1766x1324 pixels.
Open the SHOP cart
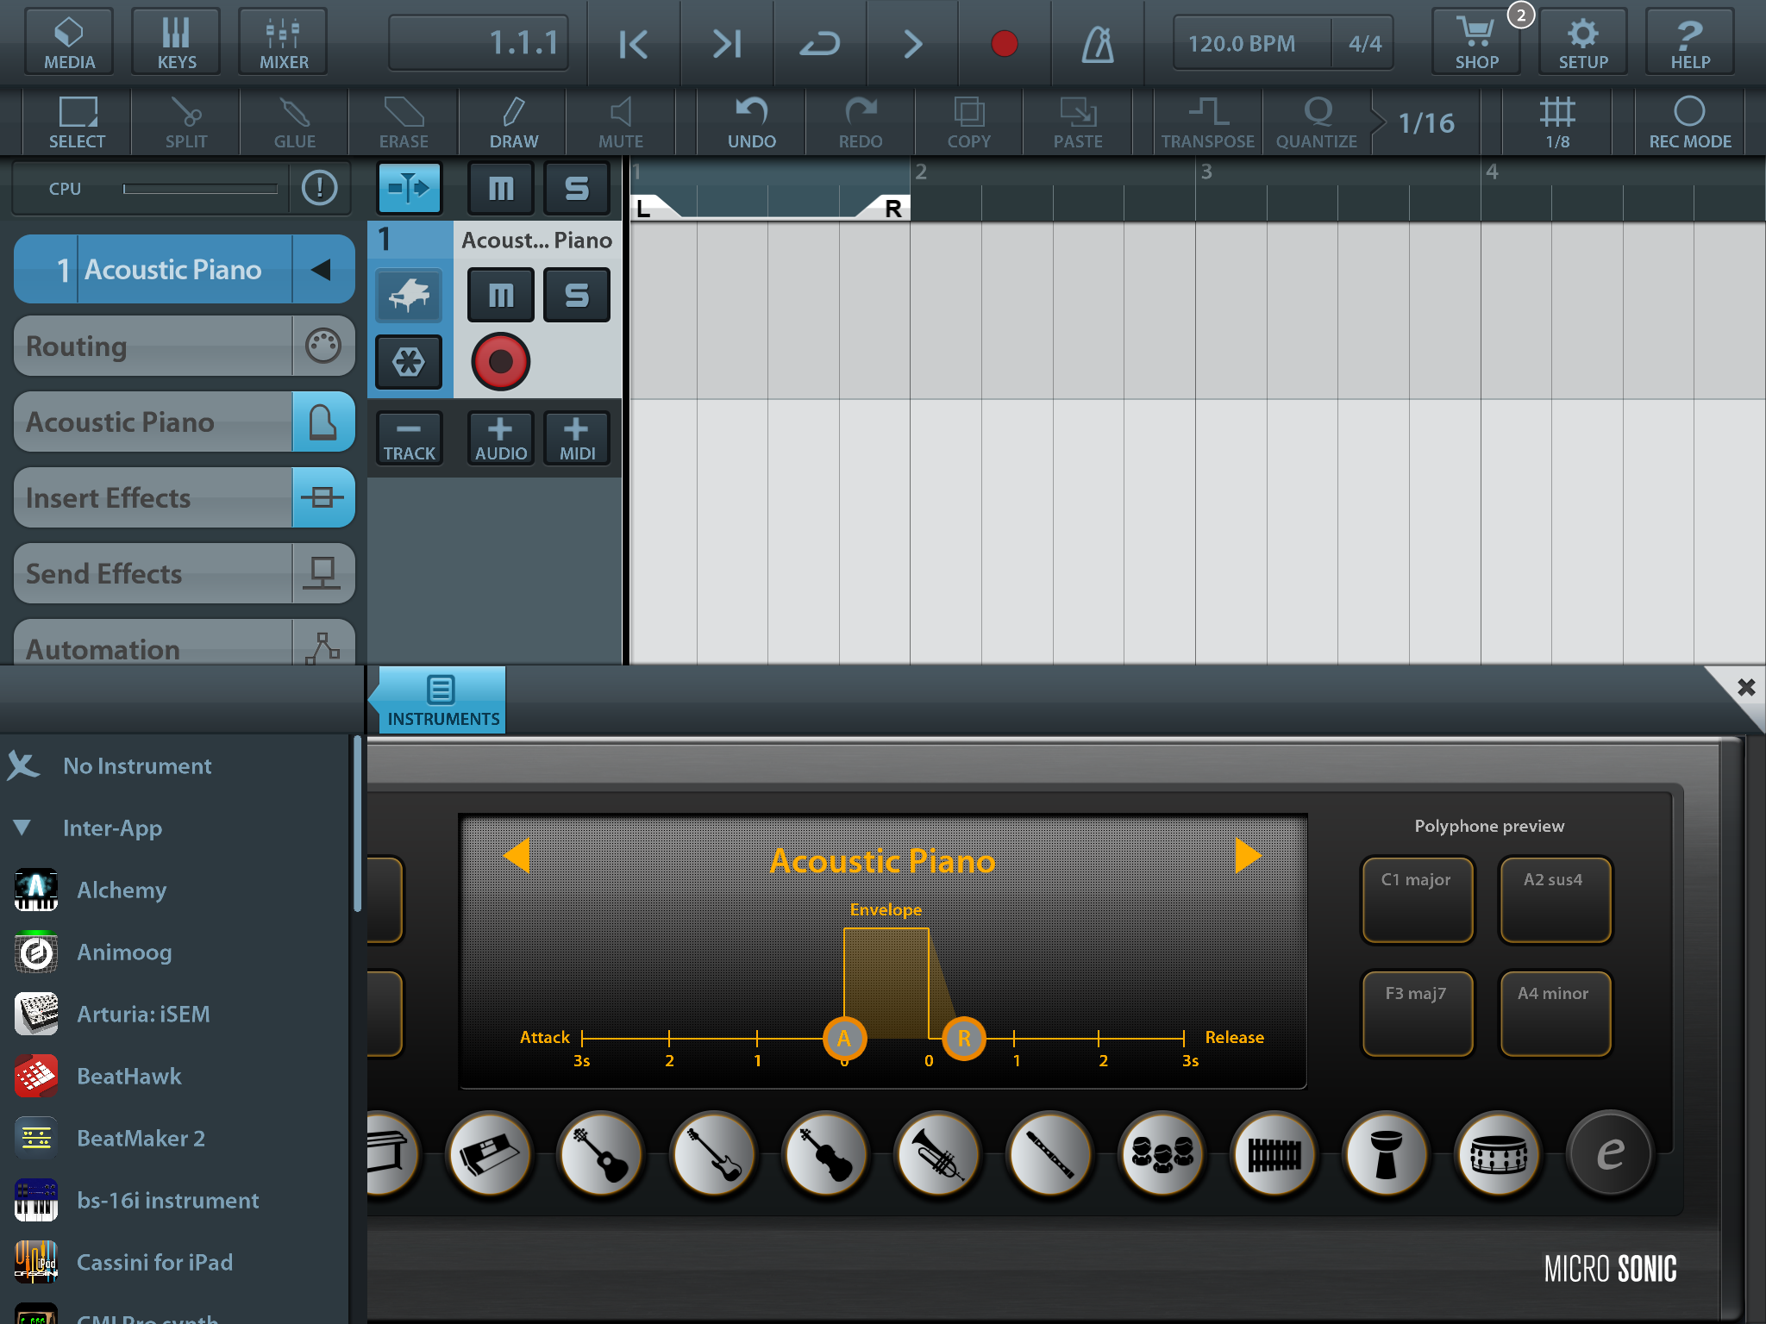(1476, 42)
